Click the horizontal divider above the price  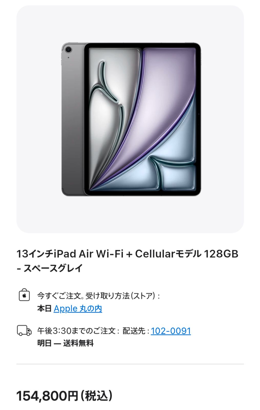tap(130, 364)
